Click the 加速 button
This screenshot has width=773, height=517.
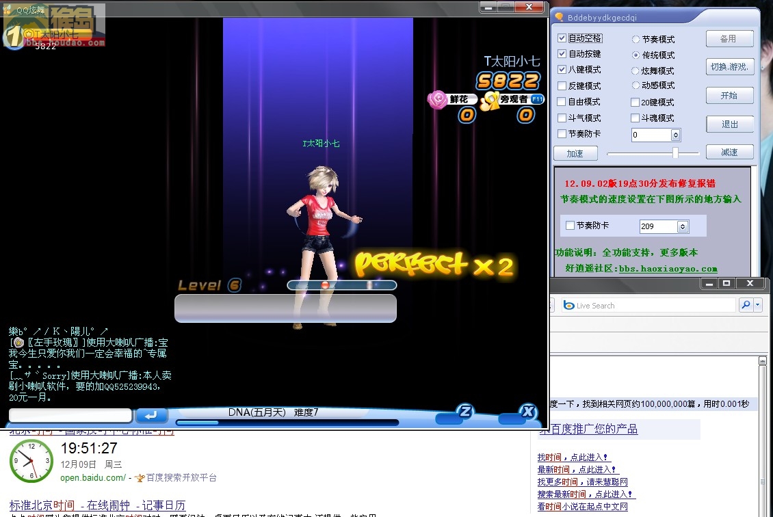click(575, 153)
